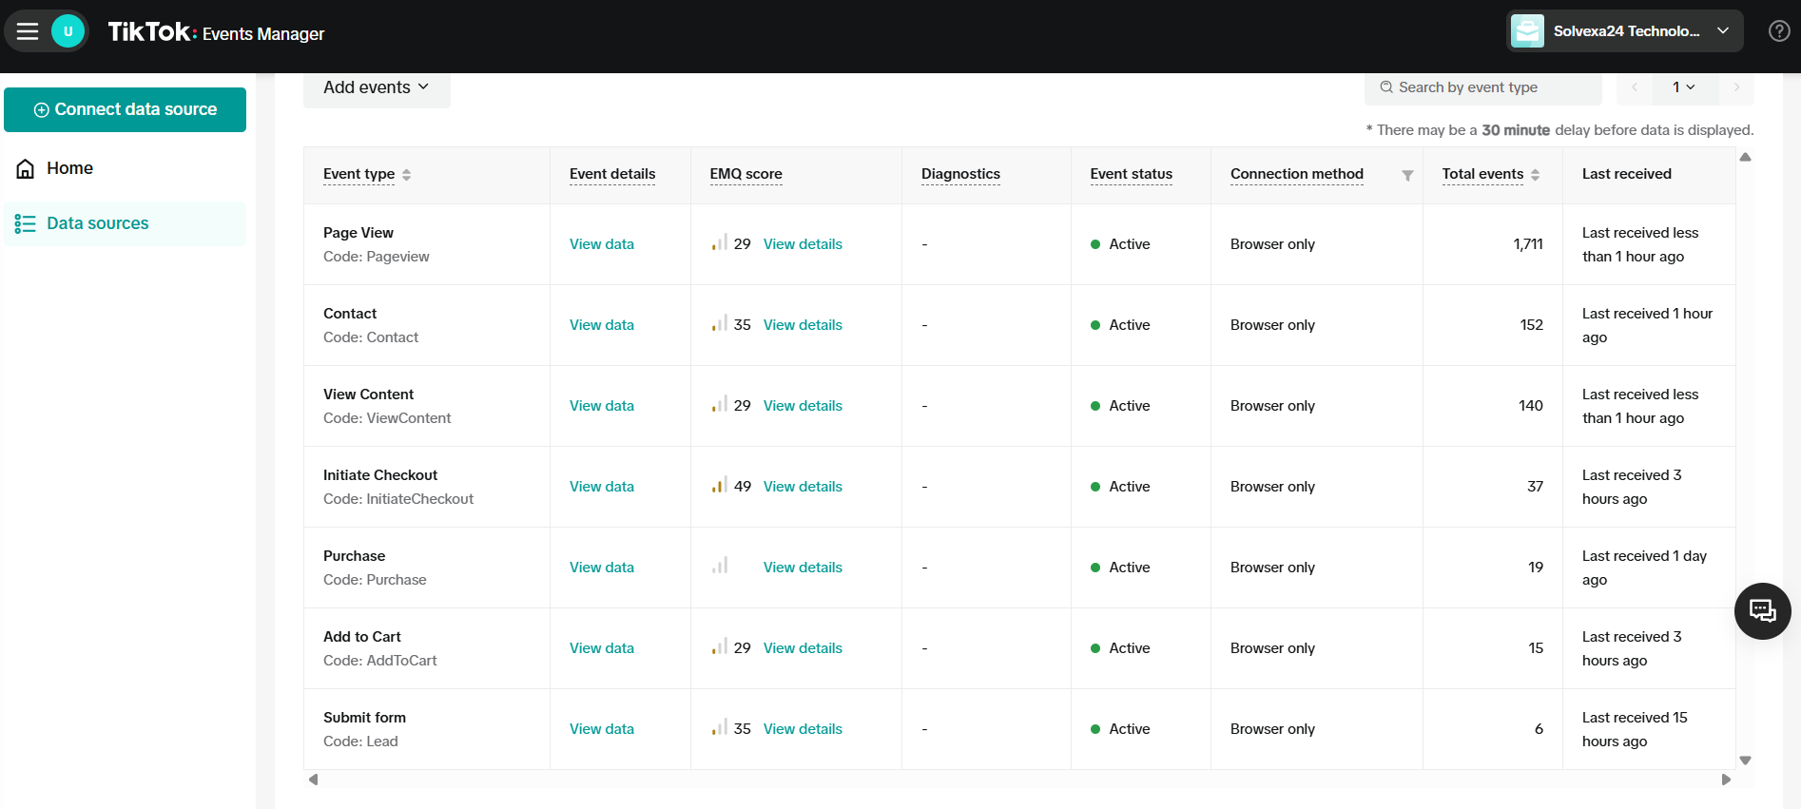The width and height of the screenshot is (1801, 809).
Task: Click Connect data source button
Action: tap(126, 109)
